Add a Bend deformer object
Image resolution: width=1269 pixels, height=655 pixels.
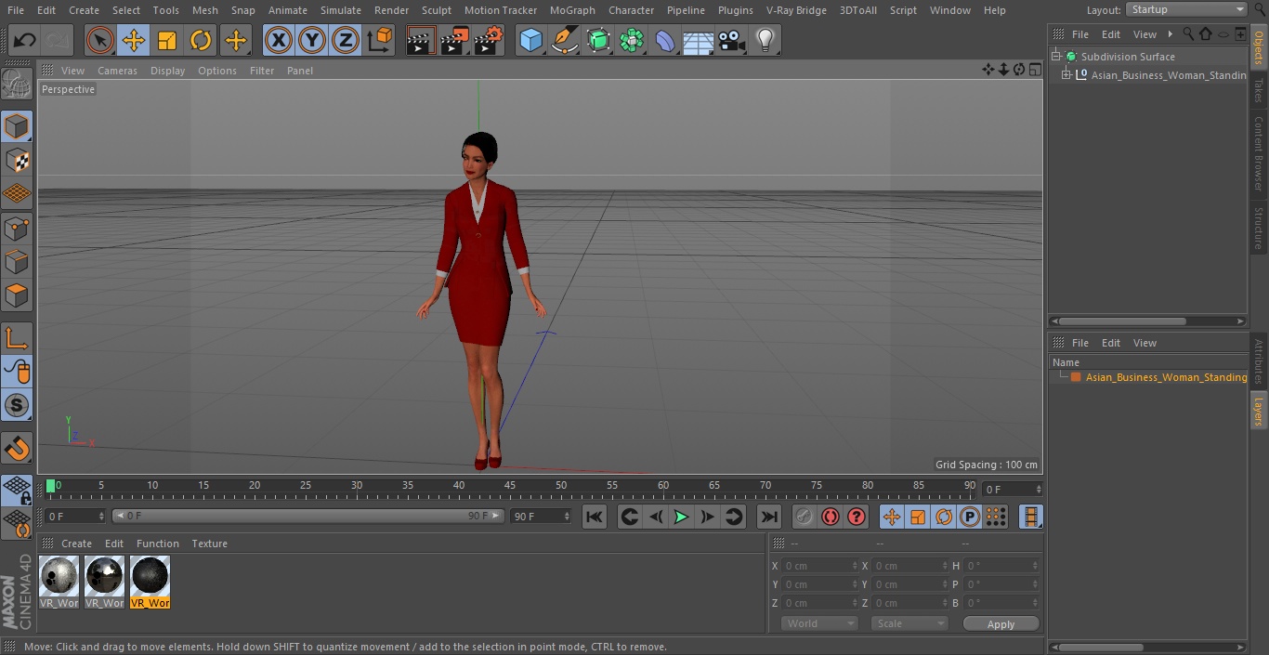(665, 41)
